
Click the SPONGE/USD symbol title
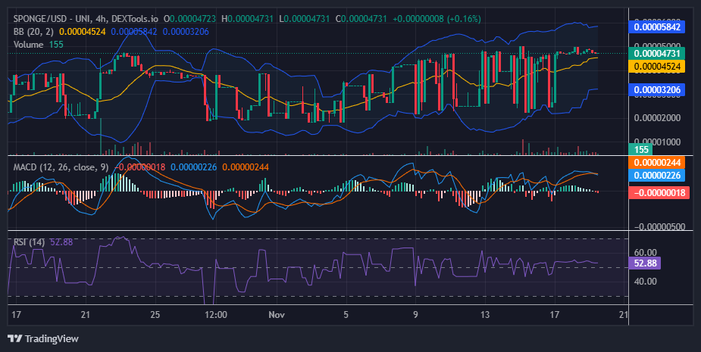click(86, 19)
